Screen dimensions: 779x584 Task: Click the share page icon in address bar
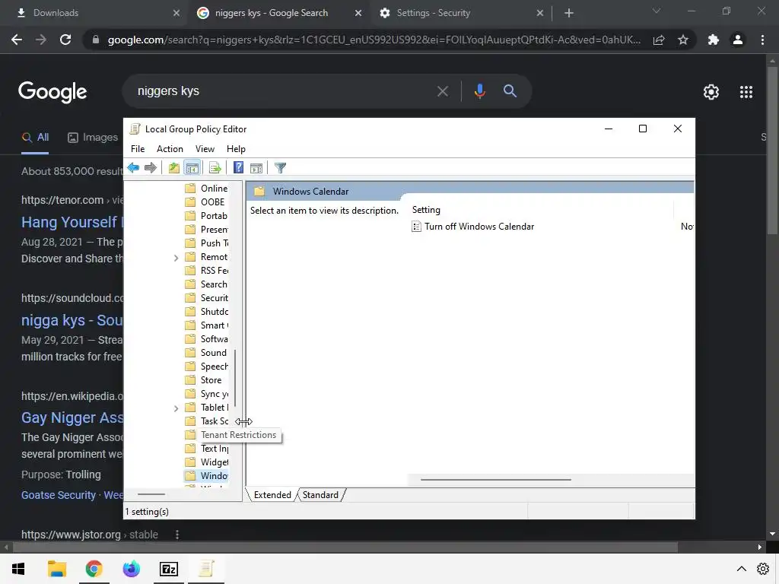click(660, 40)
